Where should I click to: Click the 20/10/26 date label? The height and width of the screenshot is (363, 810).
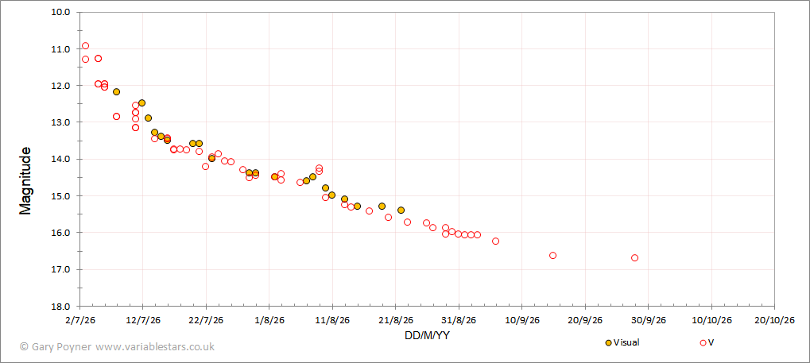click(x=774, y=320)
